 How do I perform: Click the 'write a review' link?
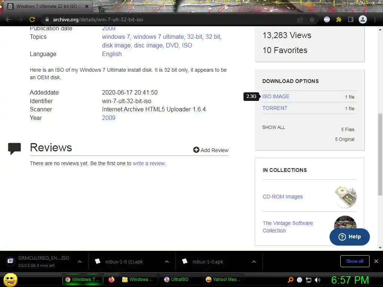click(149, 164)
